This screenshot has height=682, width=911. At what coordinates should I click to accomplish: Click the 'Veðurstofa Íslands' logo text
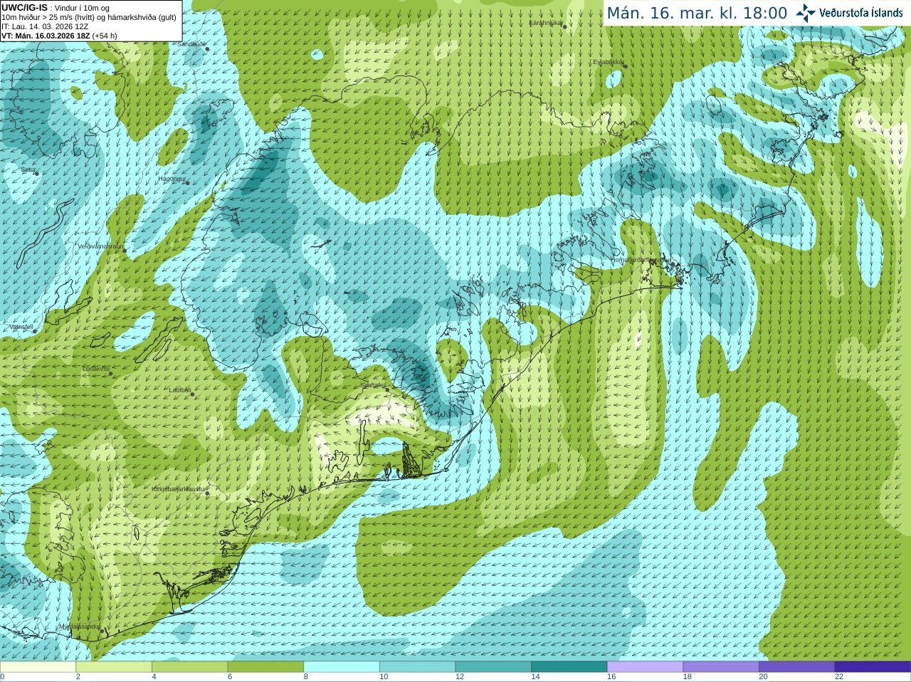pos(861,13)
